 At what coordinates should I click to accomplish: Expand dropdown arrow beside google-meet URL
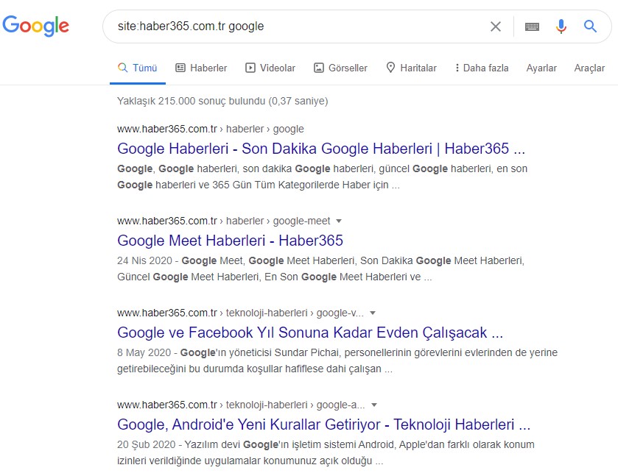tap(339, 221)
